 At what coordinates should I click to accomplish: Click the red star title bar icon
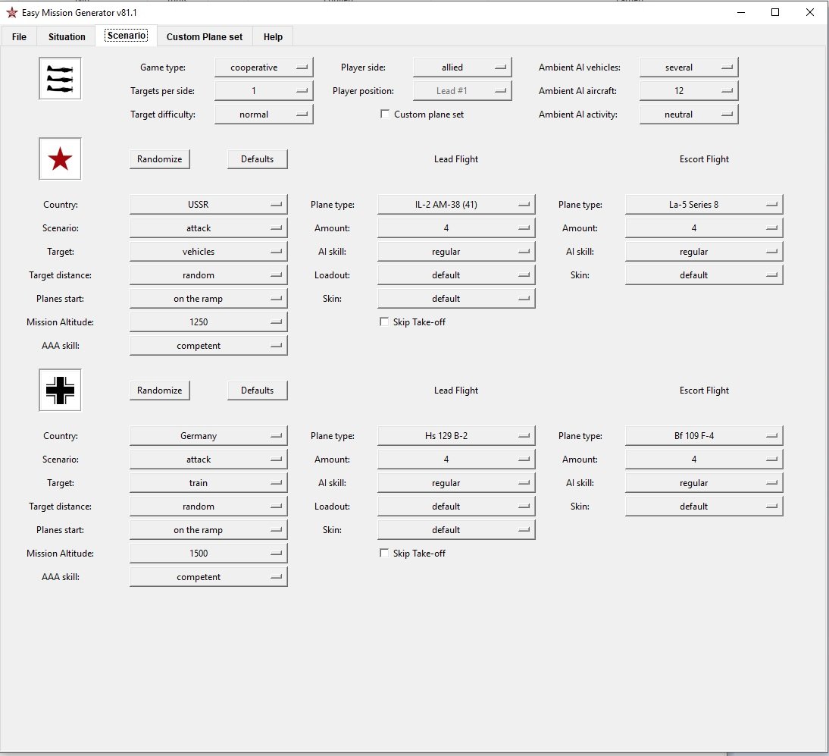tap(11, 13)
